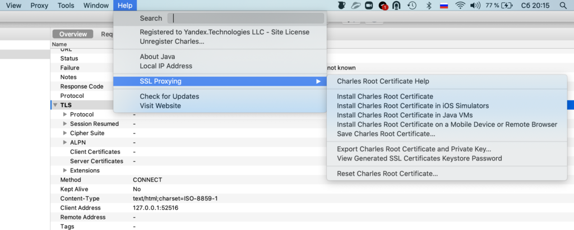Click the volume speaker icon
The image size is (574, 230).
(475, 6)
